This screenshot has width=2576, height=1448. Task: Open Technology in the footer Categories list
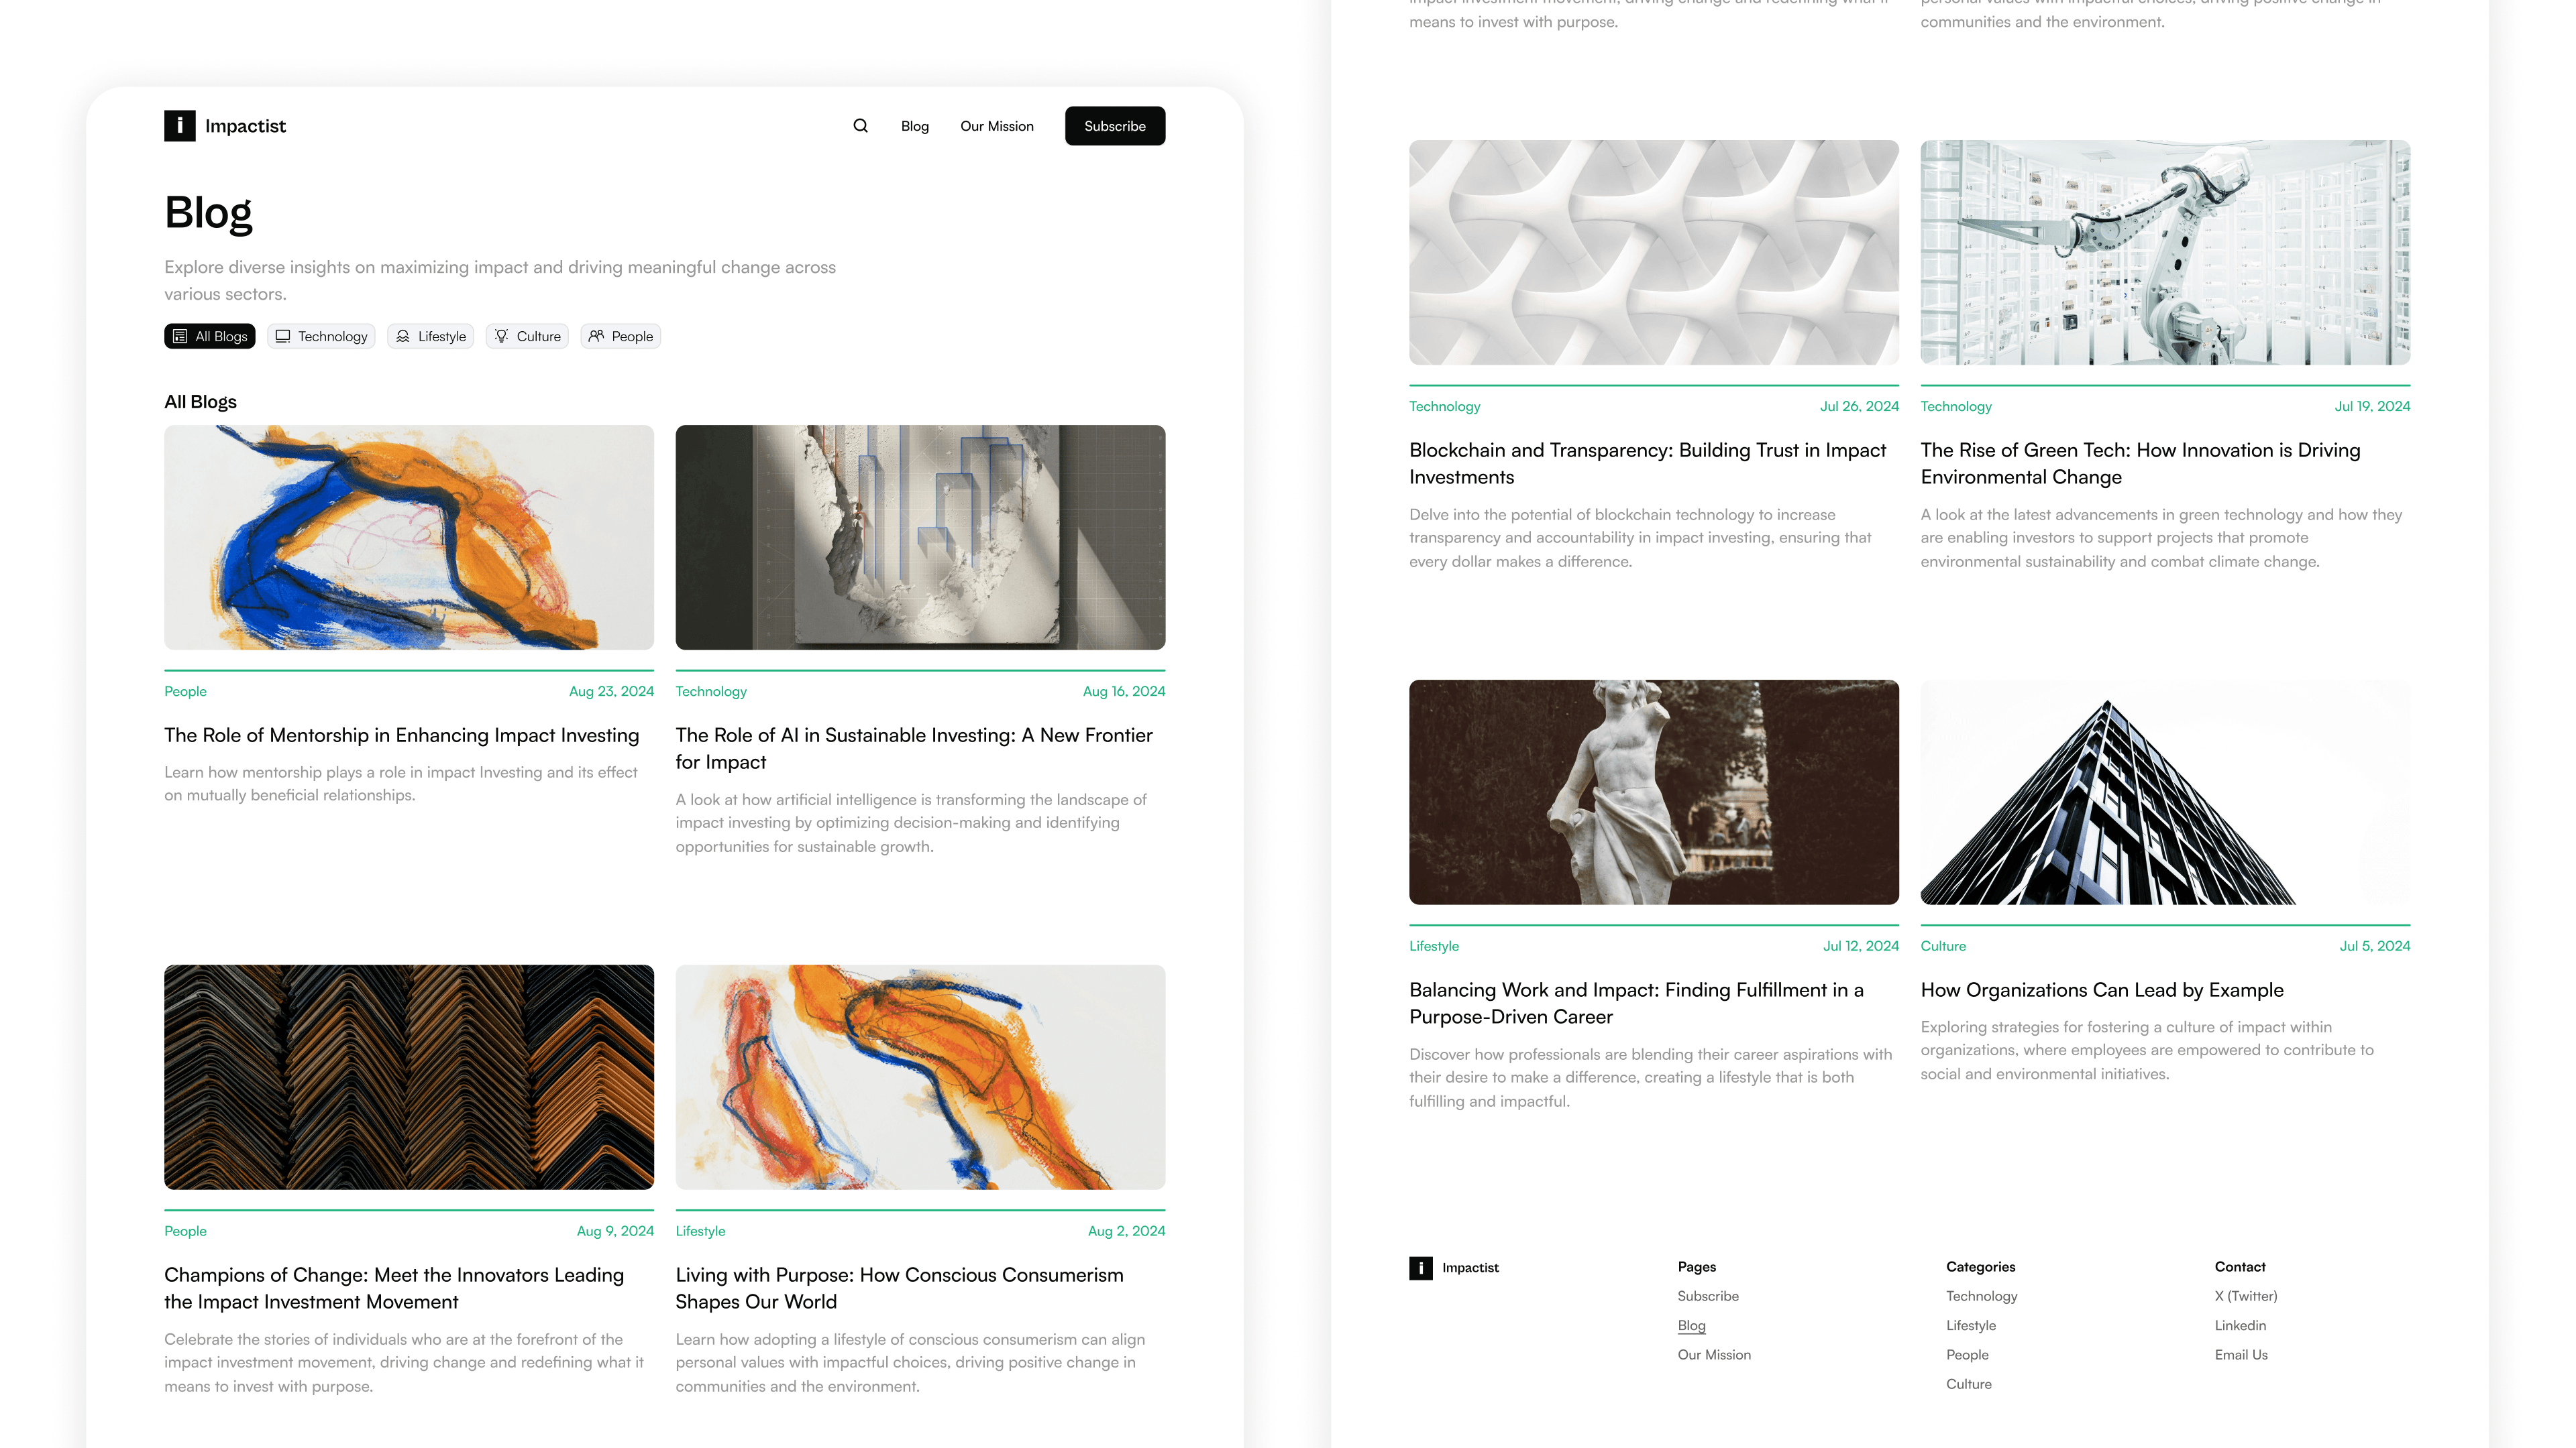(x=1982, y=1296)
